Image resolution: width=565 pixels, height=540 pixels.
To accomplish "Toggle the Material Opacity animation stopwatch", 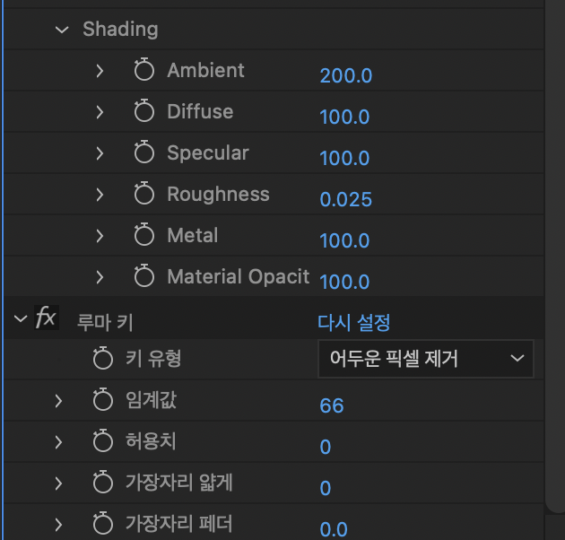I will click(144, 275).
